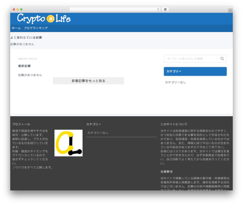Click the 最新記事 heading
The width and height of the screenshot is (243, 205).
pyautogui.click(x=24, y=66)
